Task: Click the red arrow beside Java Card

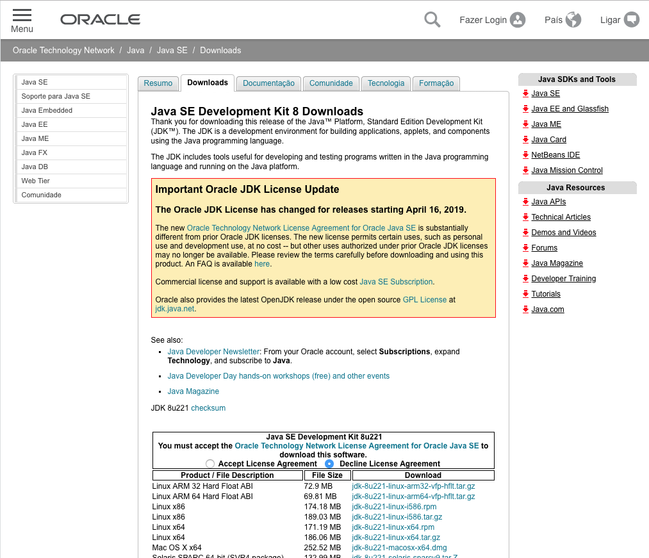Action: pos(525,140)
